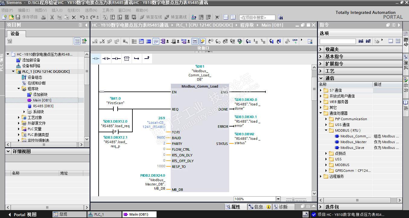409x218 pixels.
Task: Open the zoom level 100% dropdown
Action: click(x=278, y=199)
